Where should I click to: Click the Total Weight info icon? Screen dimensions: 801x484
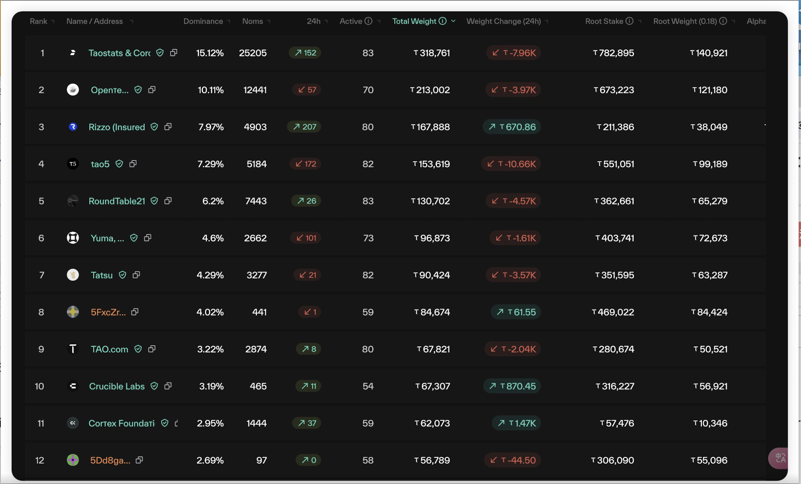click(443, 21)
